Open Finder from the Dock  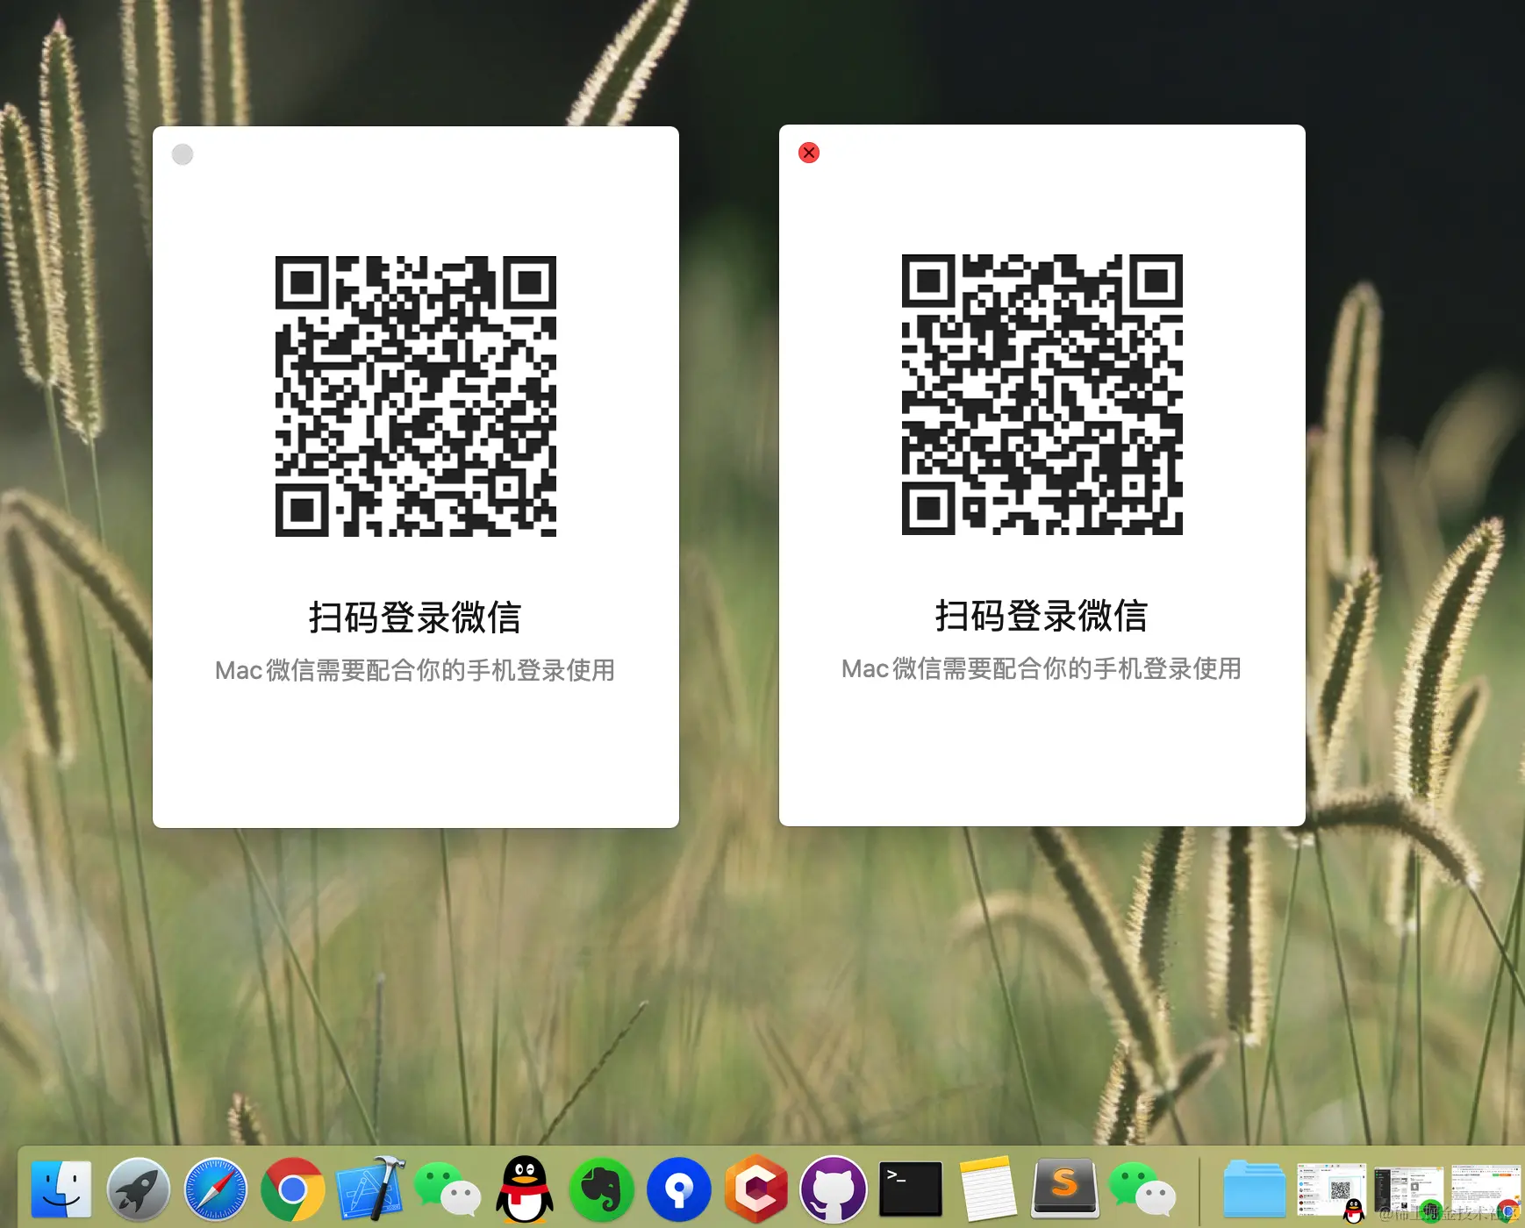pos(61,1189)
